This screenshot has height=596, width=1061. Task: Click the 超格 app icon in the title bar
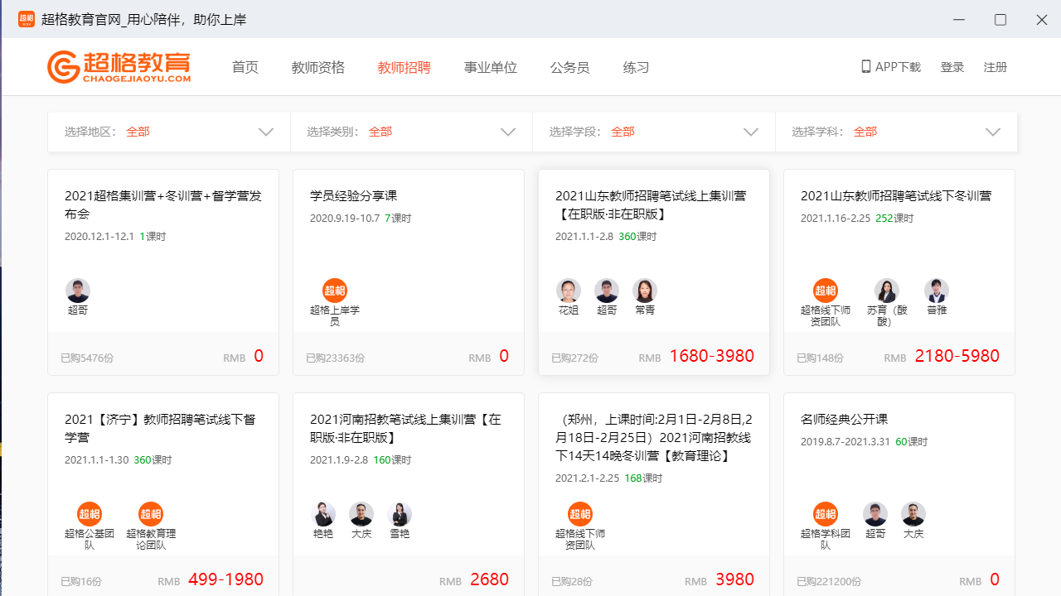pos(26,18)
